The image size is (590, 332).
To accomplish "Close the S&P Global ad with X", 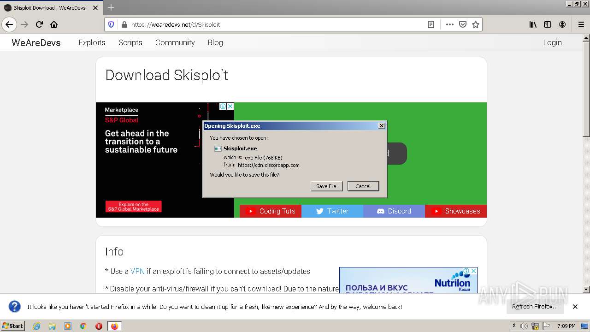I will point(230,106).
